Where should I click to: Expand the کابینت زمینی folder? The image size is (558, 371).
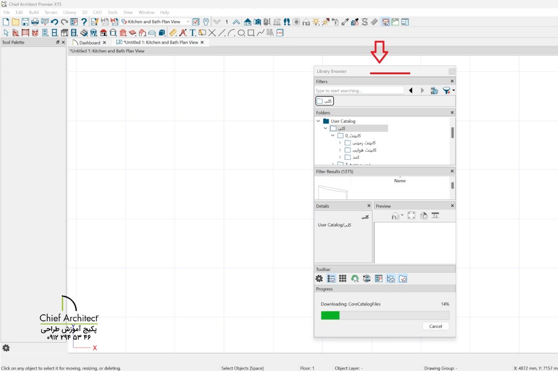pos(340,143)
